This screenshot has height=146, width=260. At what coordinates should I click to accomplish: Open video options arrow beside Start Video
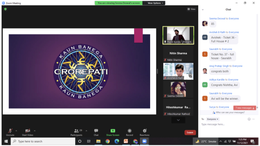35,131
